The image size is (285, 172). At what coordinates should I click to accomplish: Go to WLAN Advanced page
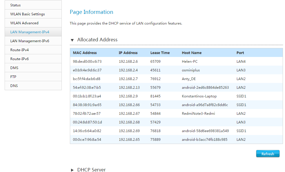tap(33, 23)
